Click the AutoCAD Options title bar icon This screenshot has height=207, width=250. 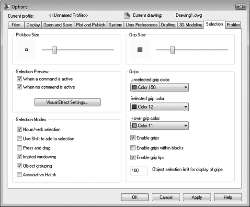pos(7,7)
